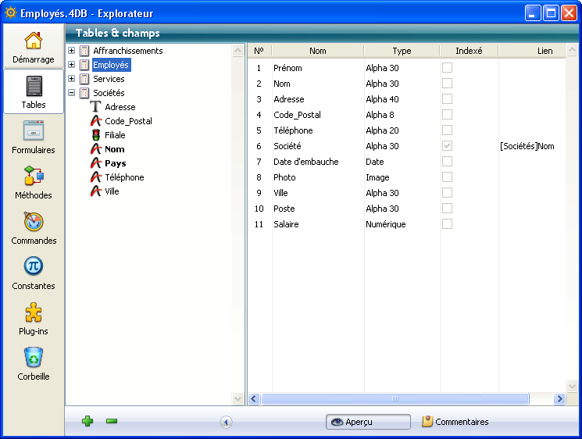Sort by the Type column header
Image resolution: width=582 pixels, height=439 pixels.
coord(402,51)
